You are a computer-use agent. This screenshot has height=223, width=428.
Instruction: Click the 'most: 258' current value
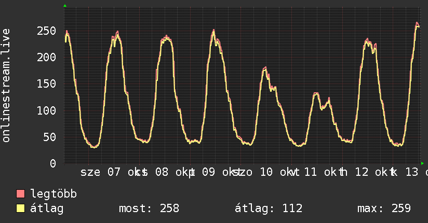click(x=149, y=208)
